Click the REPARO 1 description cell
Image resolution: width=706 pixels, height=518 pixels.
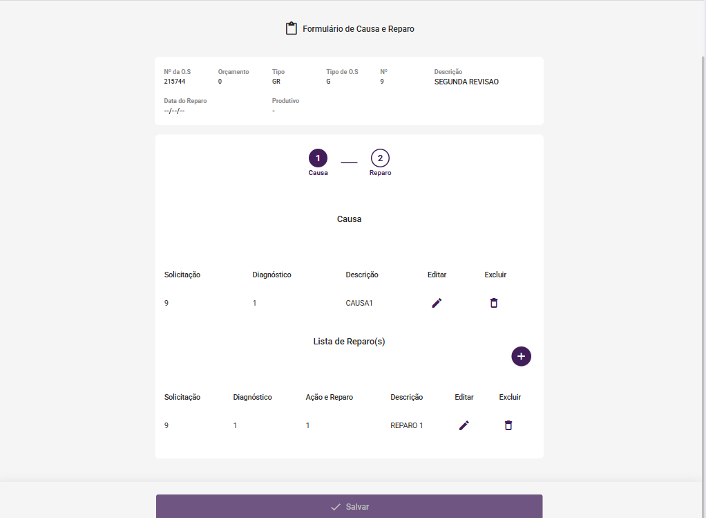click(x=407, y=425)
